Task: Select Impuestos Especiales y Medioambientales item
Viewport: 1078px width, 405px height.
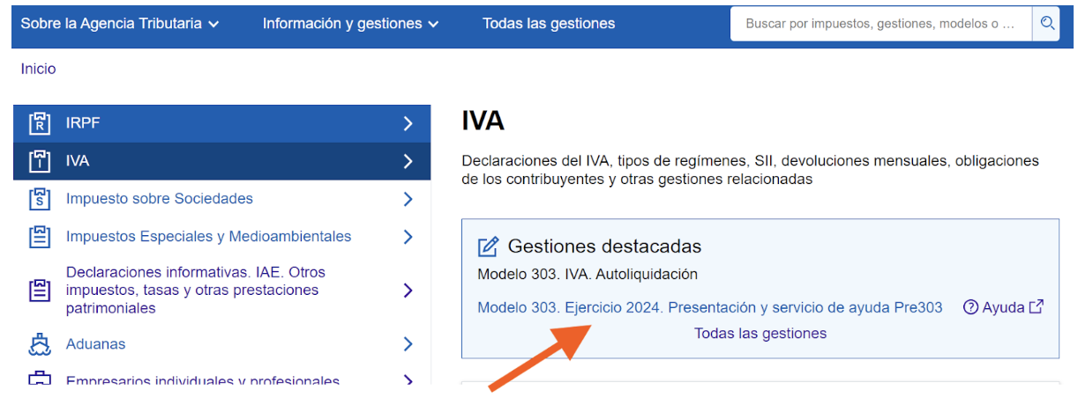Action: (222, 237)
